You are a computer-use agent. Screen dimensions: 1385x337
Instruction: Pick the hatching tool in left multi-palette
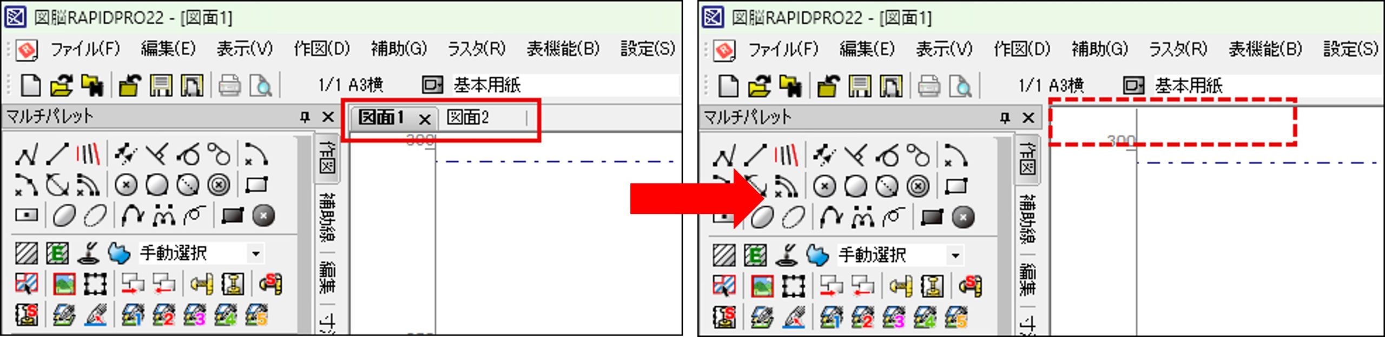[x=26, y=253]
